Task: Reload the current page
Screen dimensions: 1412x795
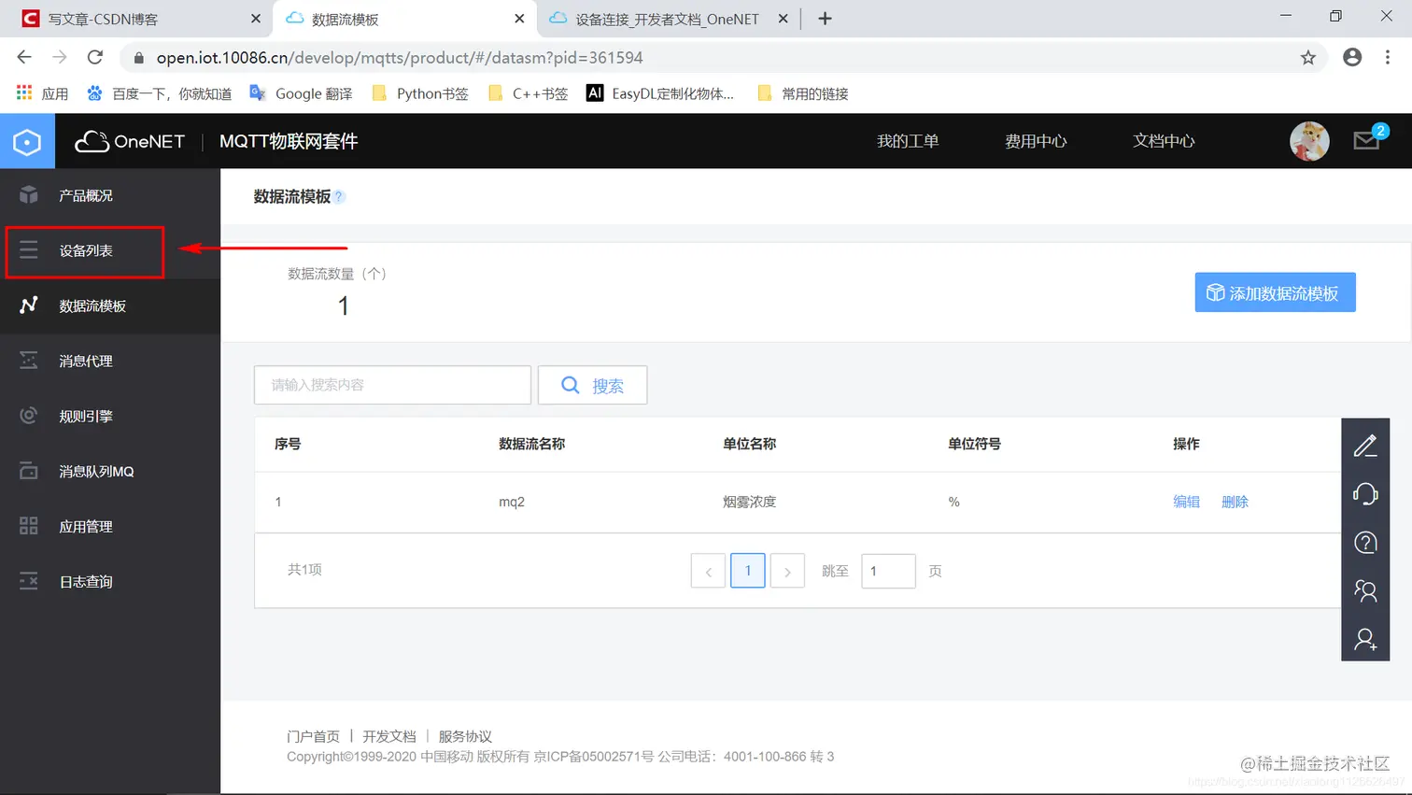Action: [x=94, y=57]
